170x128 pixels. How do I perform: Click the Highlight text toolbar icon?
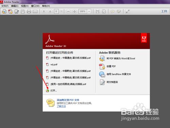pyautogui.click(x=119, y=12)
